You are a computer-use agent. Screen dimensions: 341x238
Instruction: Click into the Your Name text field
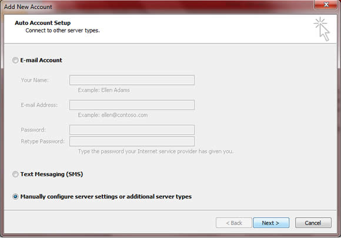[x=132, y=80]
